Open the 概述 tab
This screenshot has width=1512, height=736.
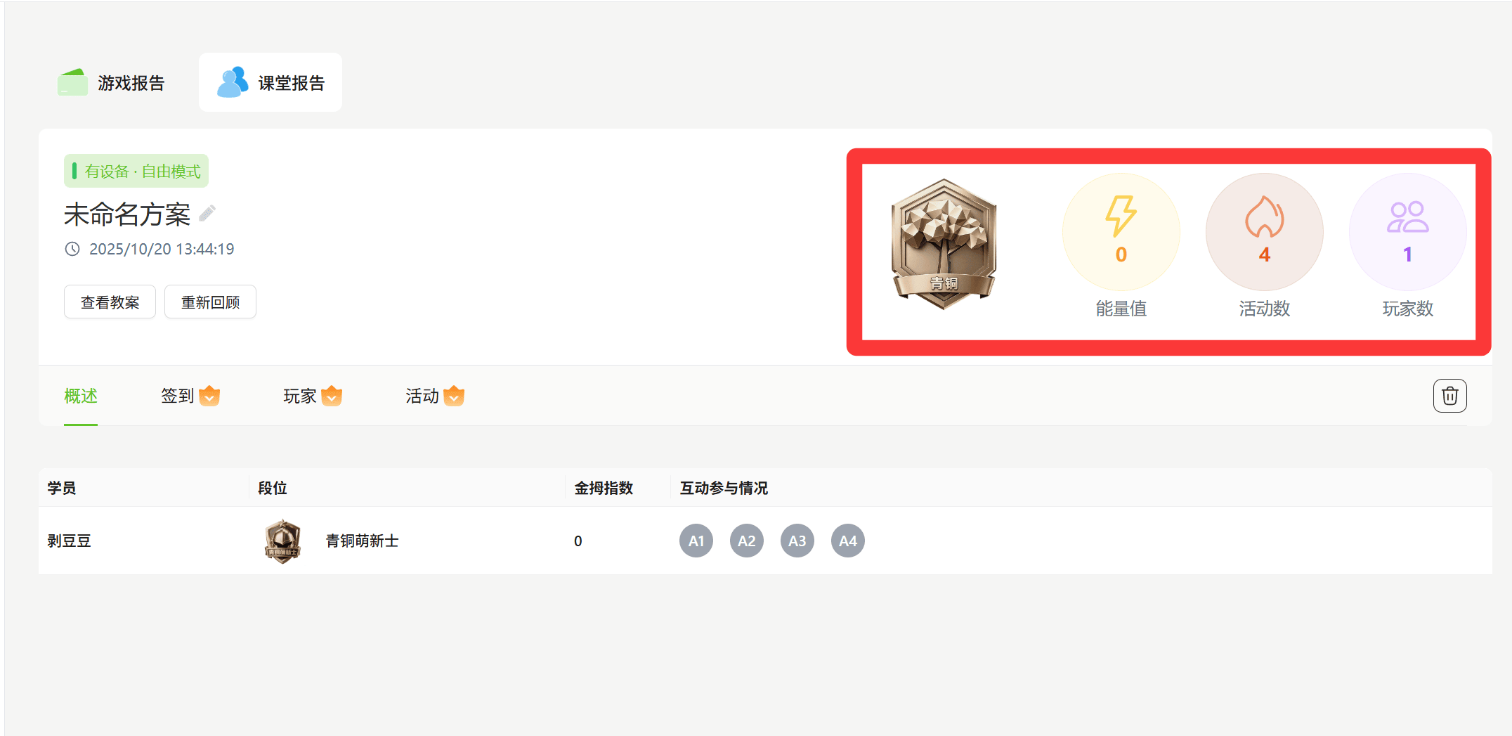[81, 396]
